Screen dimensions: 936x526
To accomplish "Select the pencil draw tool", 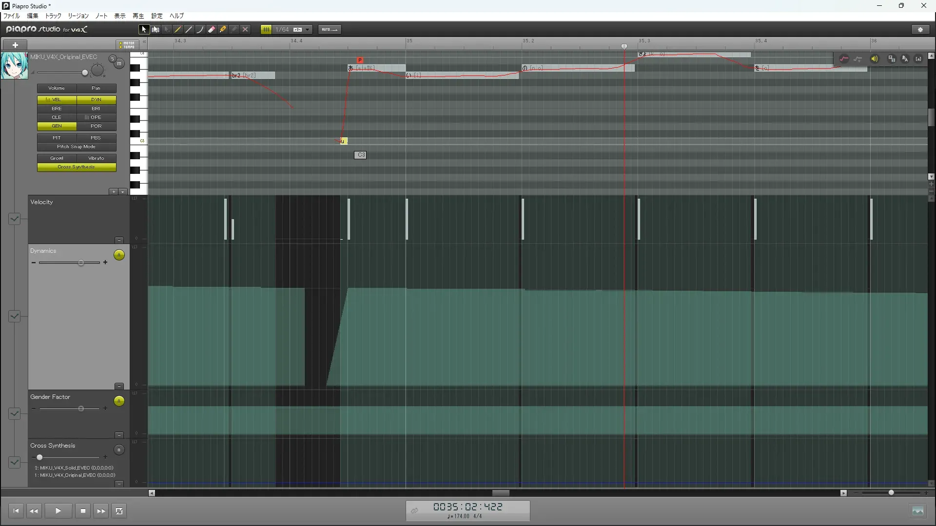I will click(178, 30).
